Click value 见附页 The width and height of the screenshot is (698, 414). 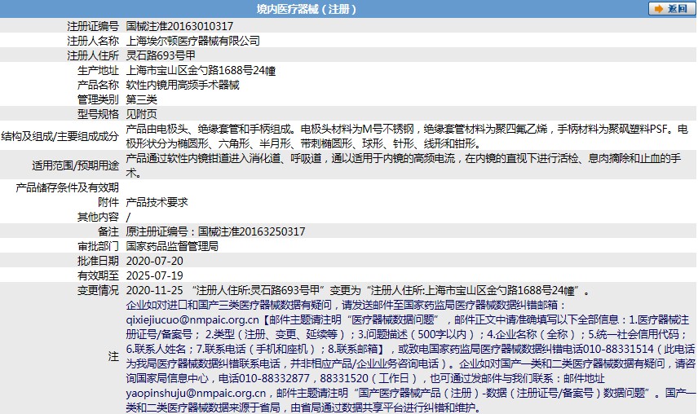142,114
